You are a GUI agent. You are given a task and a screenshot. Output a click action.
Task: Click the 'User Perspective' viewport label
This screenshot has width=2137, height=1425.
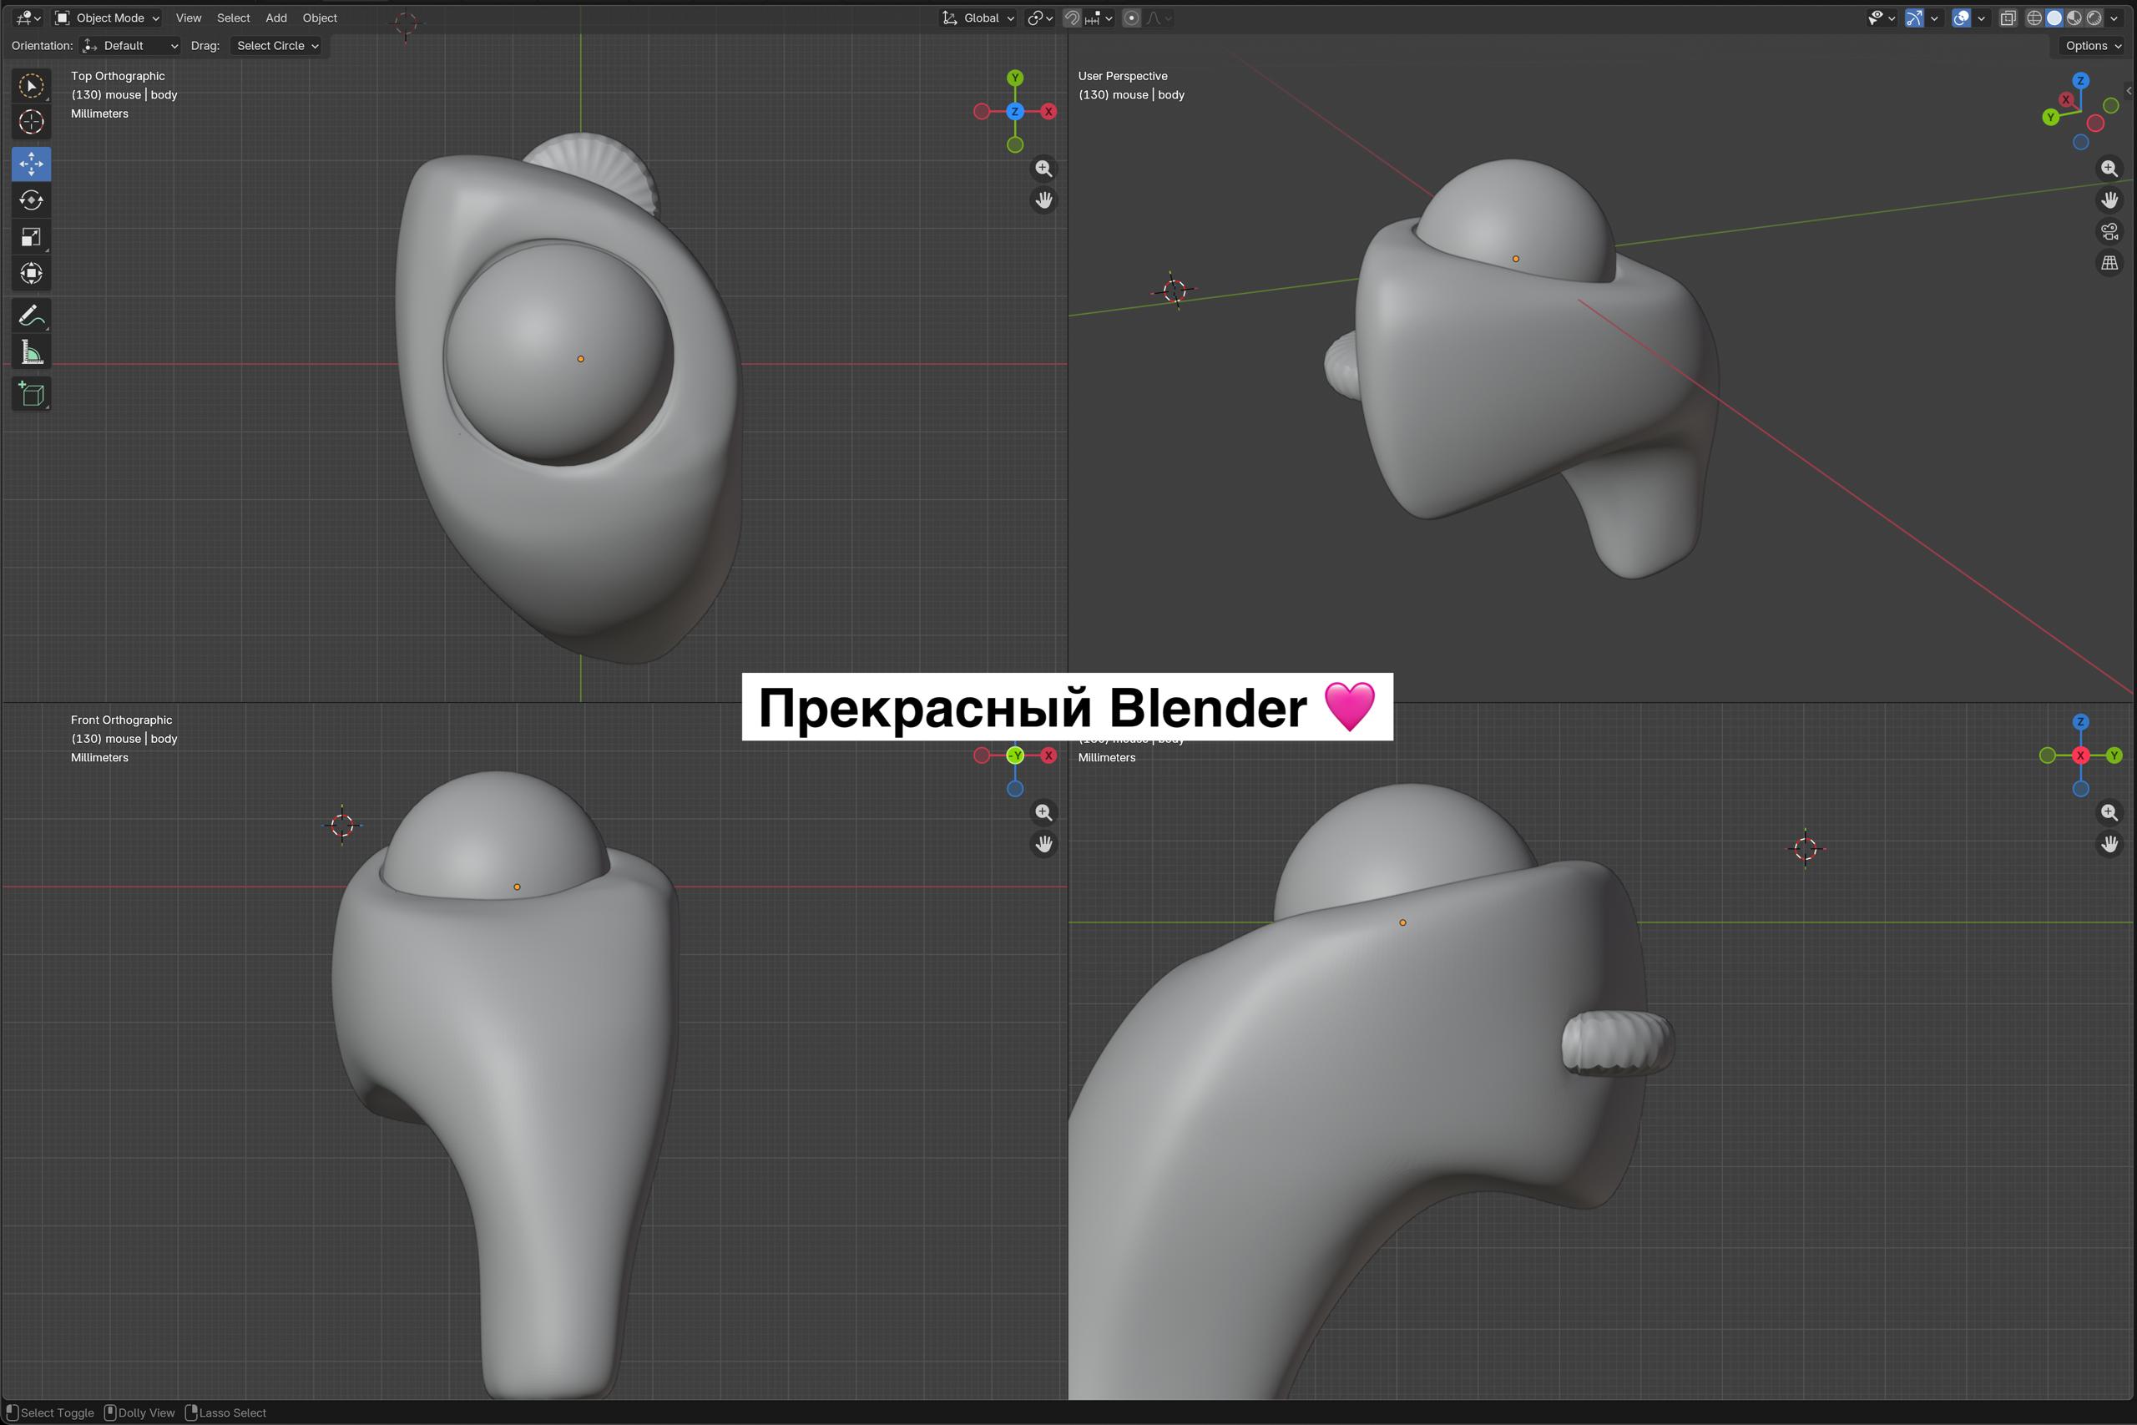(x=1123, y=76)
